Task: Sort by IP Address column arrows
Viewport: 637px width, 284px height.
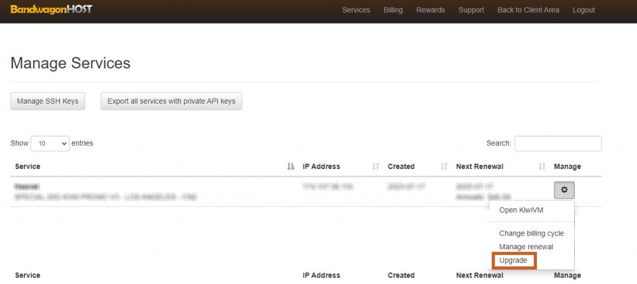Action: click(376, 167)
